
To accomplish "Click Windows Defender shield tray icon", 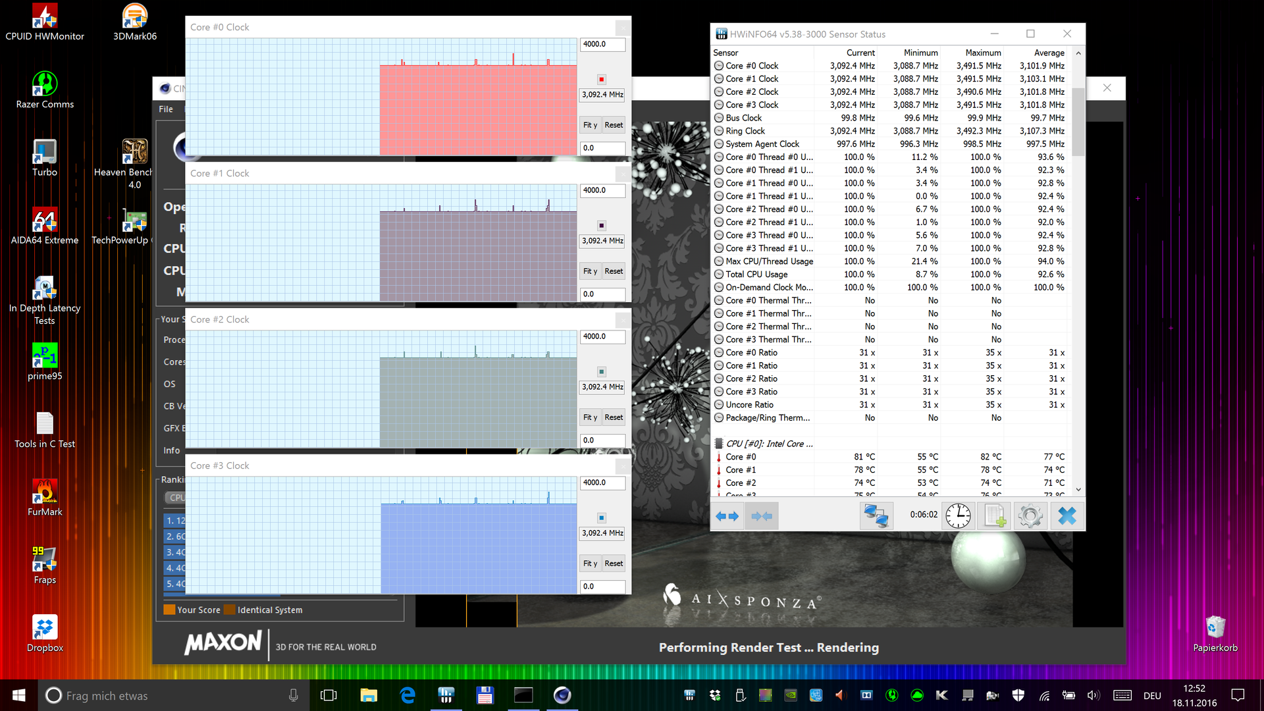I will [1018, 695].
